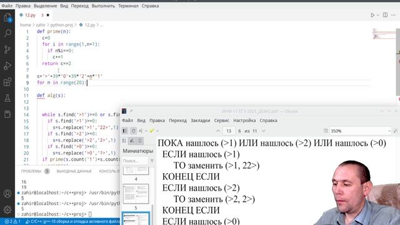Open the run button dropdown arrow

(x=377, y=15)
